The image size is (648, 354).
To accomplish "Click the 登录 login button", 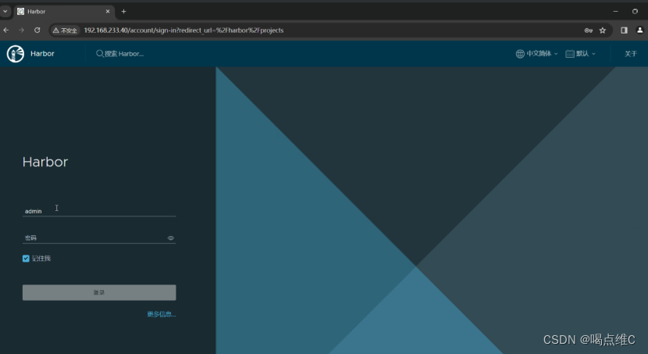I will tap(99, 292).
